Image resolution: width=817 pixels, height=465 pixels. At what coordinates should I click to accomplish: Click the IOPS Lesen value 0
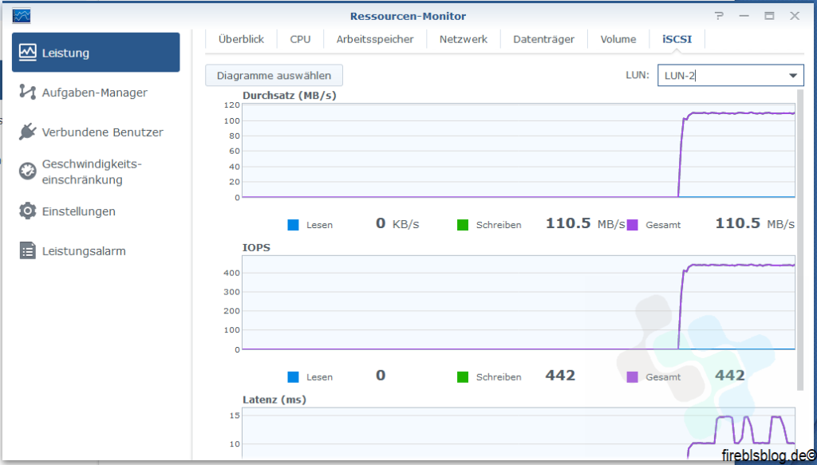point(381,376)
